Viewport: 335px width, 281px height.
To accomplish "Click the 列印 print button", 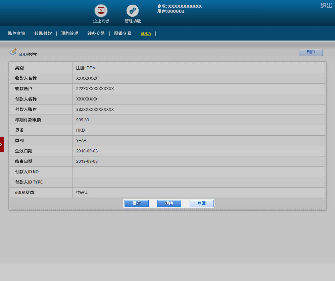I will 310,53.
